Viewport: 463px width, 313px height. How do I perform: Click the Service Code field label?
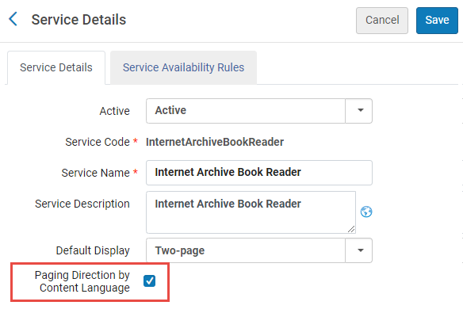(98, 142)
